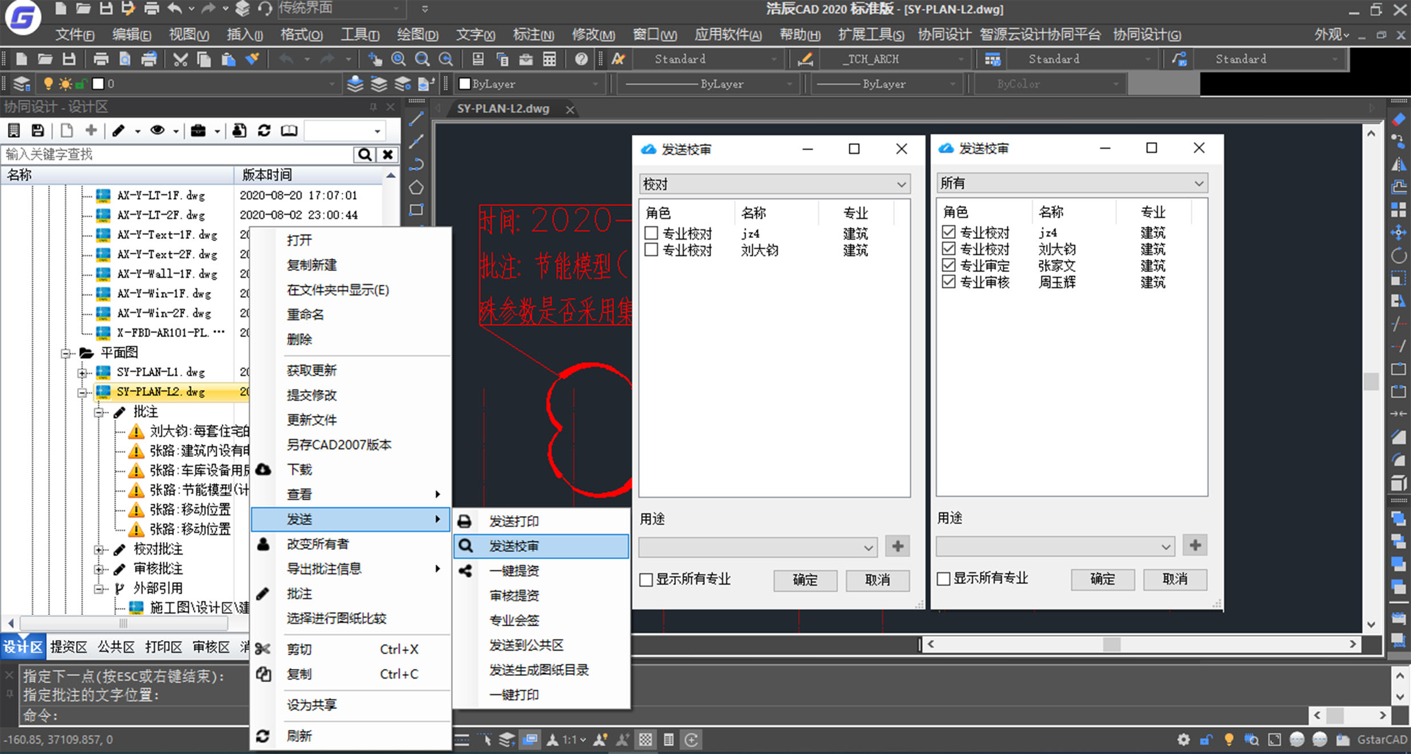Select the Line draw tool icon

(x=416, y=119)
